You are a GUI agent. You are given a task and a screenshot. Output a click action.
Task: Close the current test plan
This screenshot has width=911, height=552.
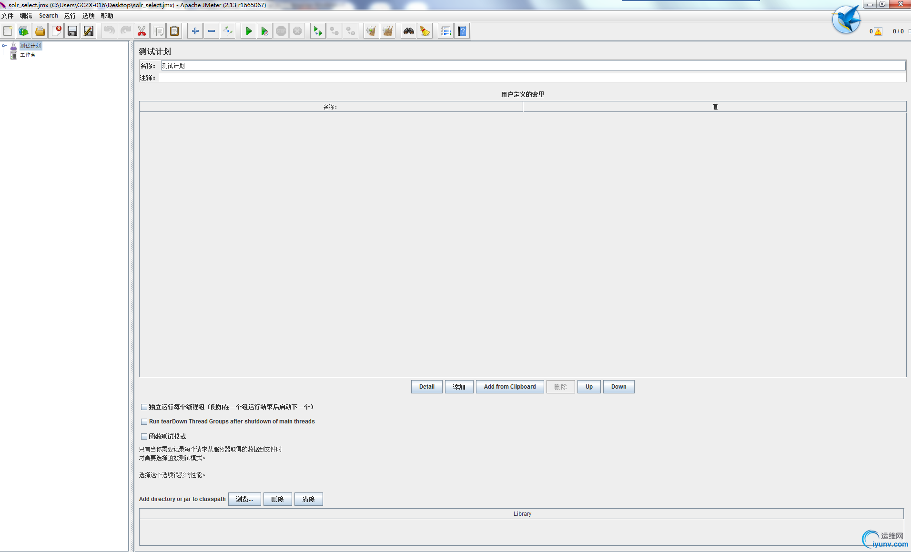pyautogui.click(x=56, y=31)
